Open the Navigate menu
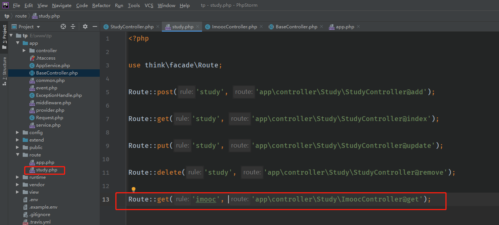The image size is (499, 225). (x=62, y=5)
